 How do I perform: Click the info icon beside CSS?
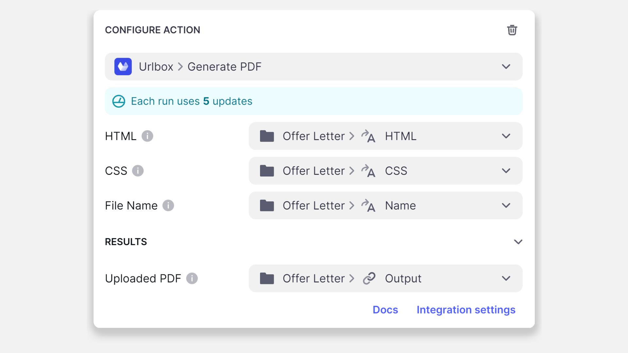(x=138, y=171)
